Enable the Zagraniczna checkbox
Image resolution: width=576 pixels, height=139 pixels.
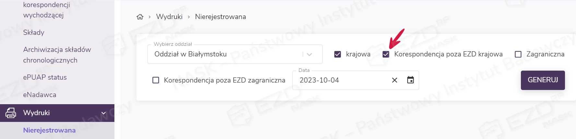518,54
